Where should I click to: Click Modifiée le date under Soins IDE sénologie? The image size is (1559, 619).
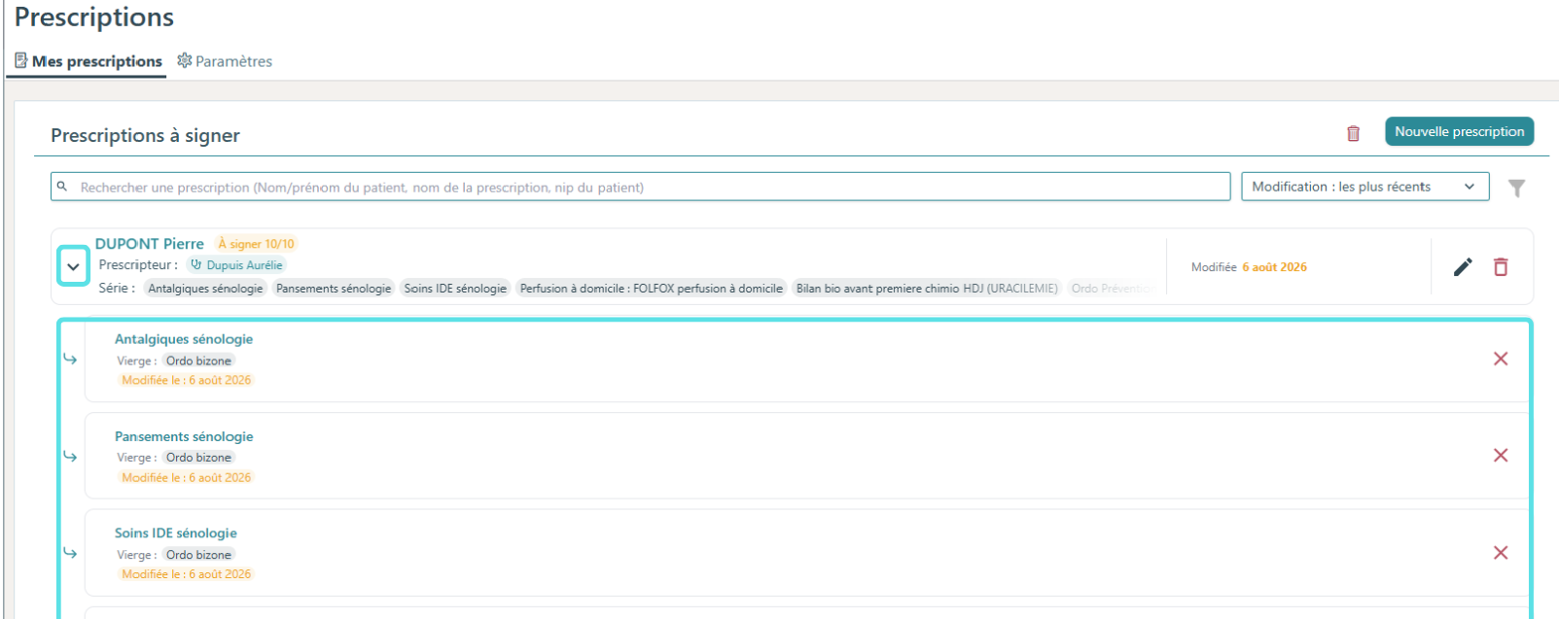[x=186, y=574]
